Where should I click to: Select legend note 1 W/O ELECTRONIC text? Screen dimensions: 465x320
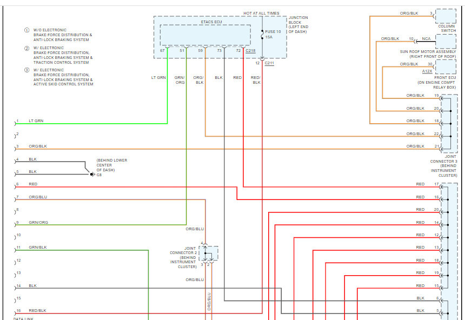point(63,35)
